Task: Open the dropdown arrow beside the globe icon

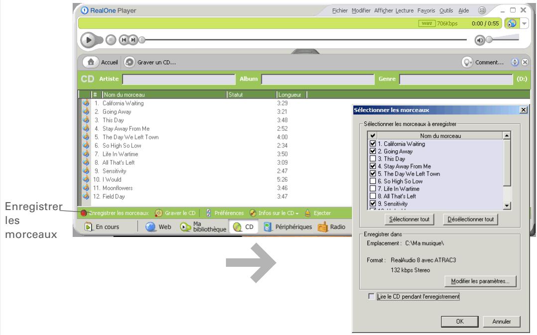Action: 525,24
